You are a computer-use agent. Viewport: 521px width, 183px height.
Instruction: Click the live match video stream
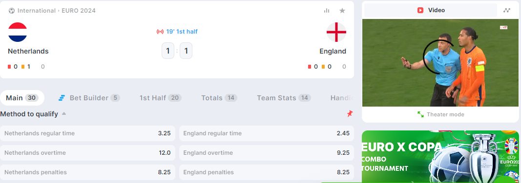click(x=440, y=63)
